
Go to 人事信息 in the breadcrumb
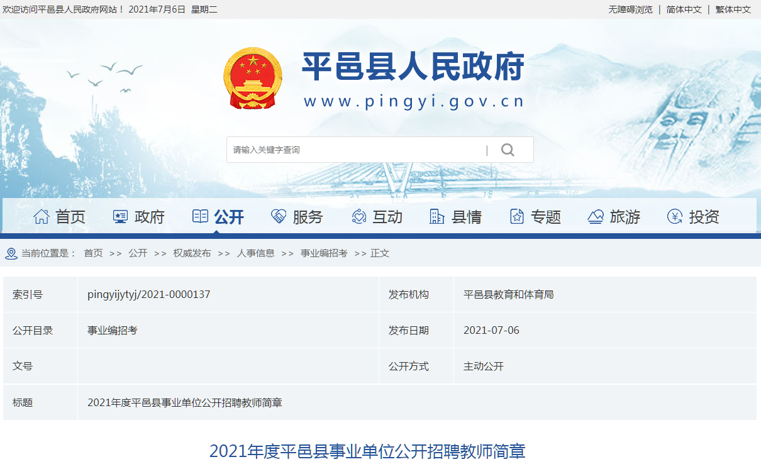(x=256, y=253)
